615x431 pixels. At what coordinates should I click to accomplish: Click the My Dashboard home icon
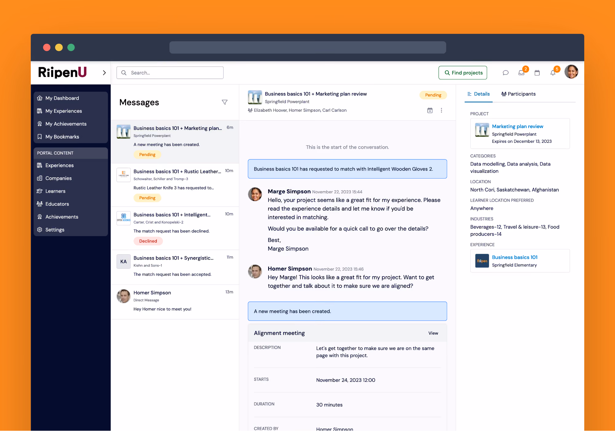40,98
